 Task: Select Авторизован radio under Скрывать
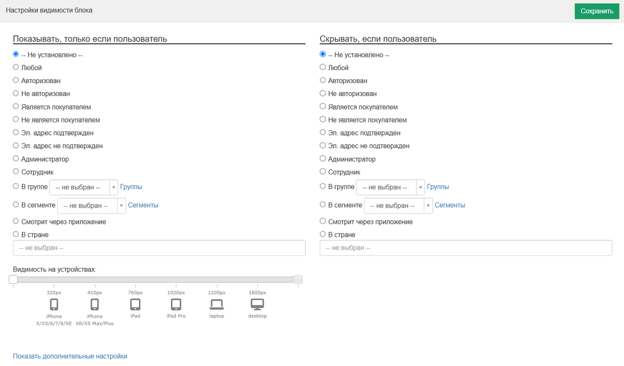click(323, 80)
